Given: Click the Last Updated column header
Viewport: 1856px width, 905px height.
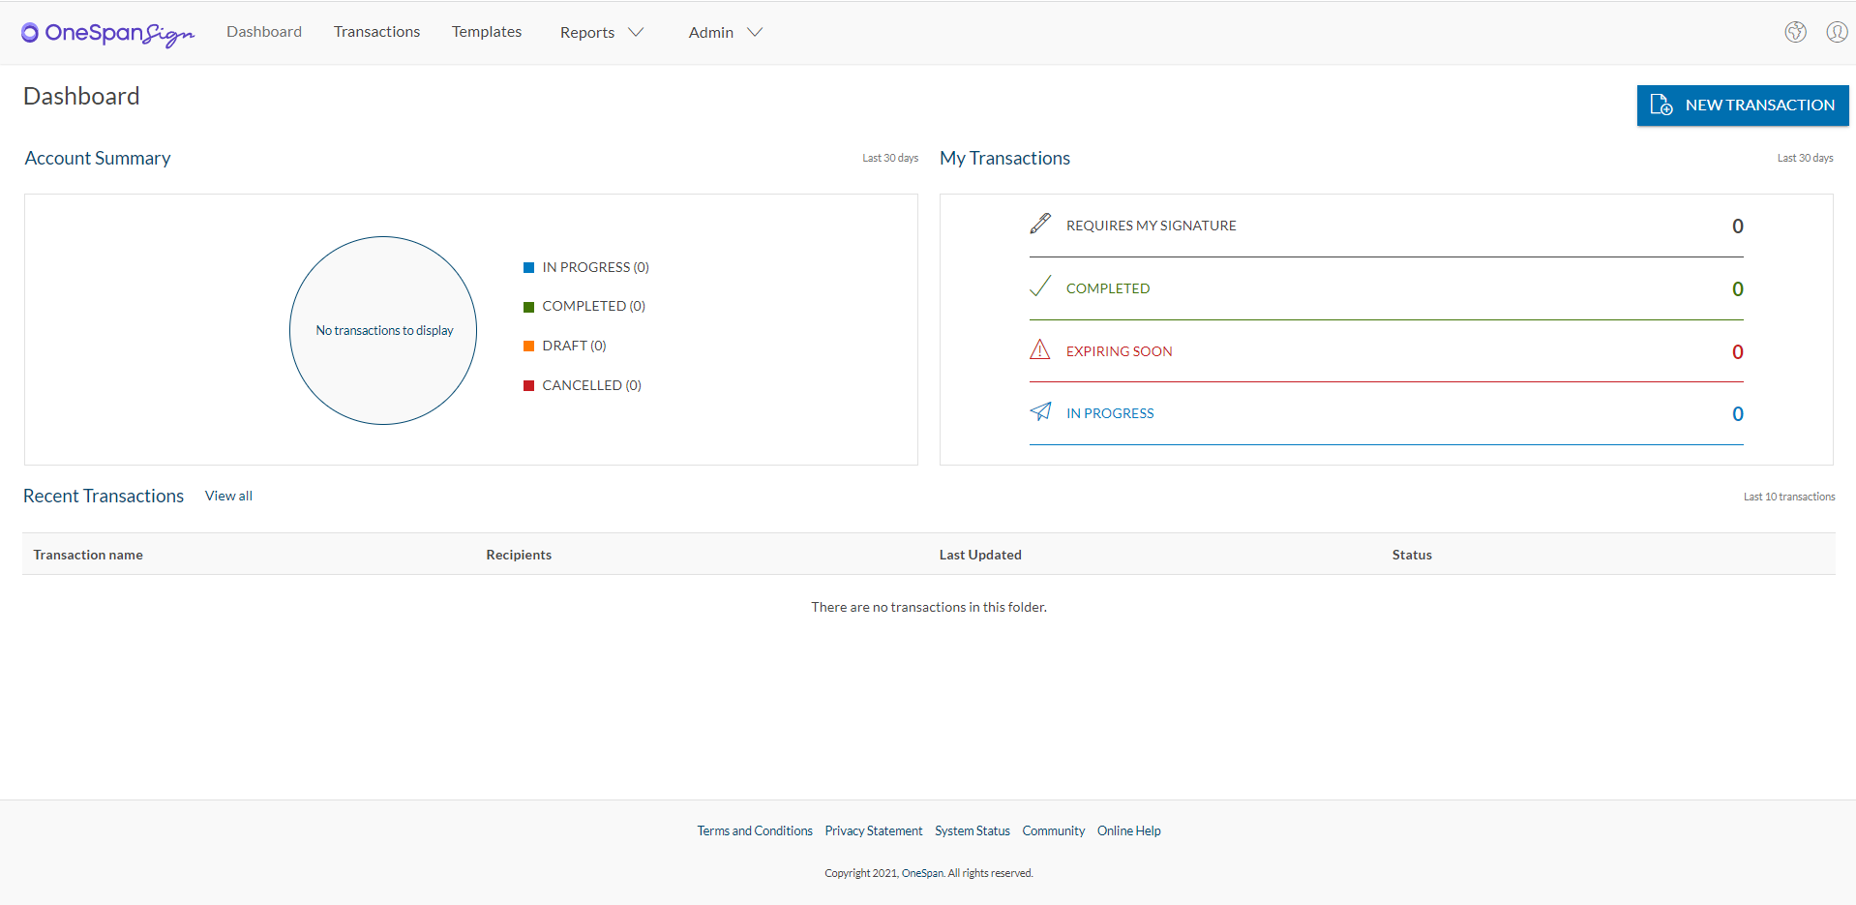Looking at the screenshot, I should (980, 555).
